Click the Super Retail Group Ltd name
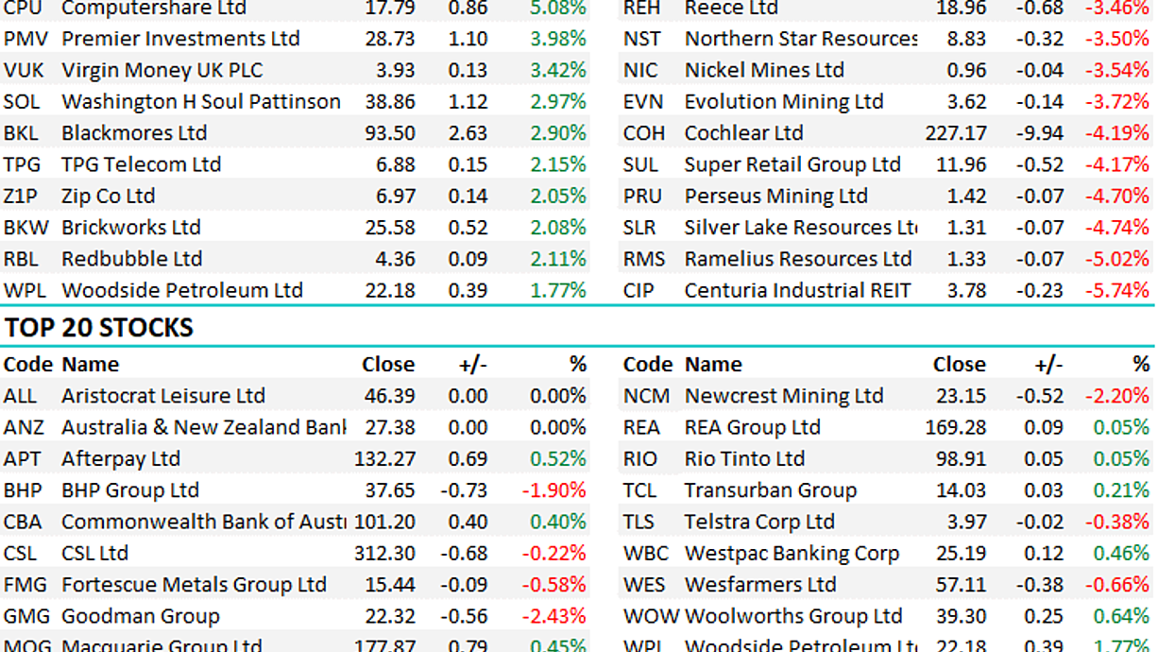1158x652 pixels. (792, 164)
